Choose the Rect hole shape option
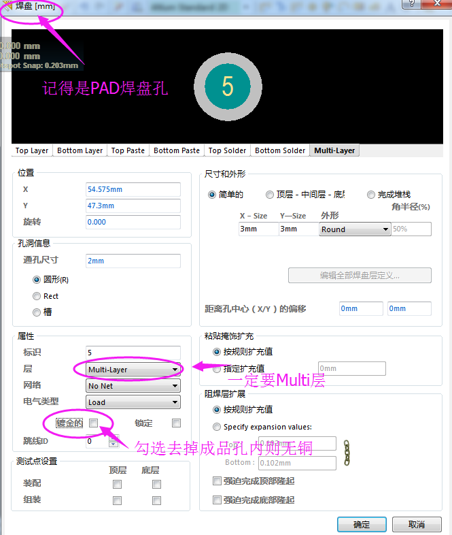 click(x=37, y=296)
